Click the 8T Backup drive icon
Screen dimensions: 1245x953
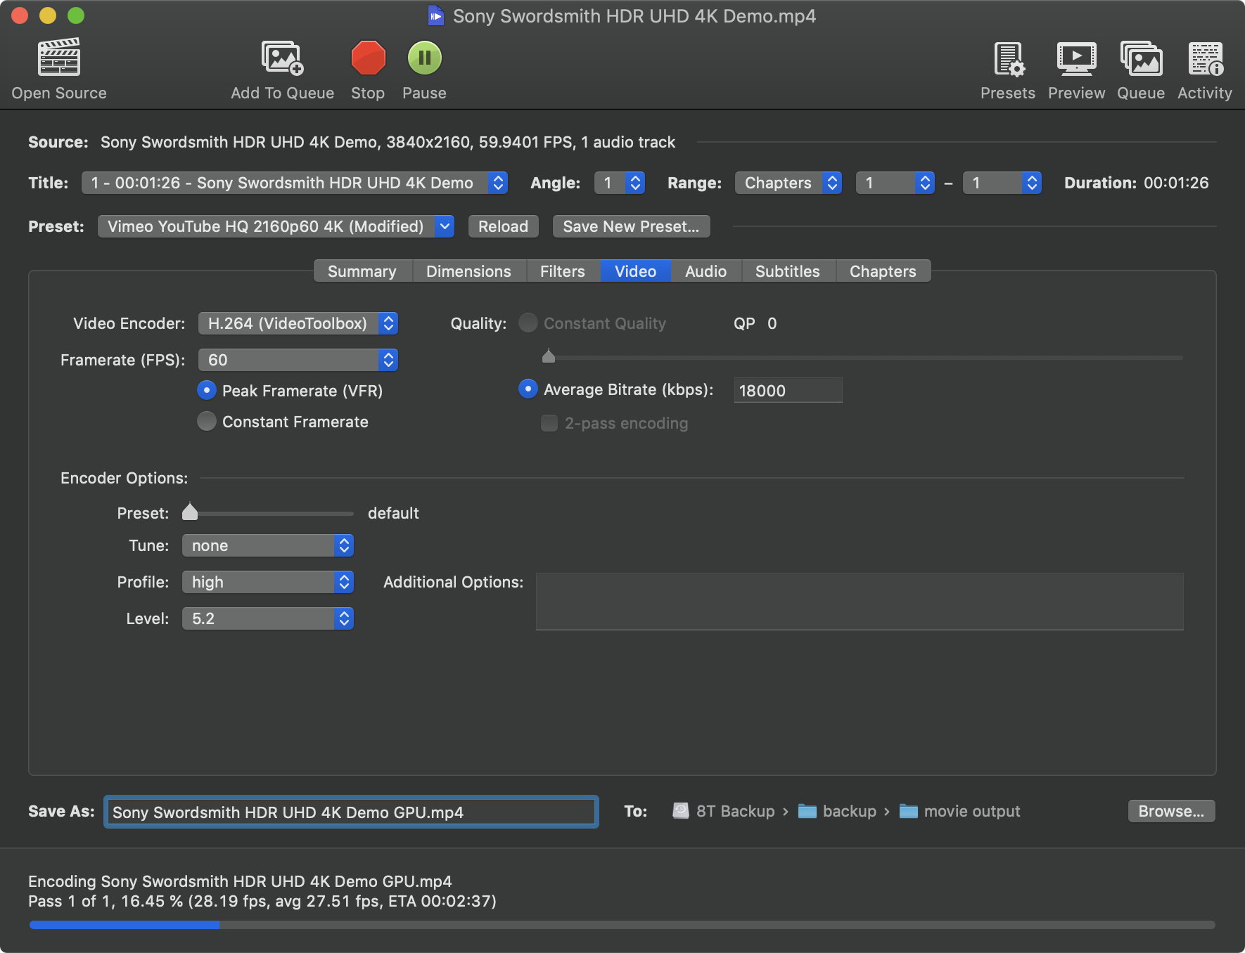point(680,811)
